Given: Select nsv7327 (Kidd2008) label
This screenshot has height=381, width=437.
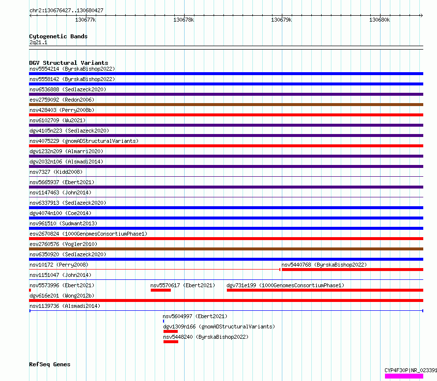Looking at the screenshot, I should (56, 172).
